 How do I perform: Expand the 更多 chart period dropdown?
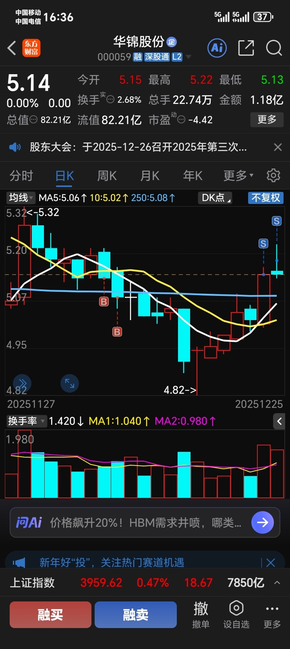(238, 176)
